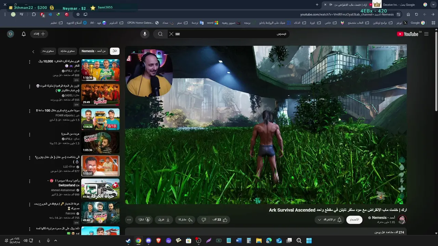The image size is (438, 246).
Task: Open the 3ADEL 29:49 video thumbnail
Action: [100, 94]
